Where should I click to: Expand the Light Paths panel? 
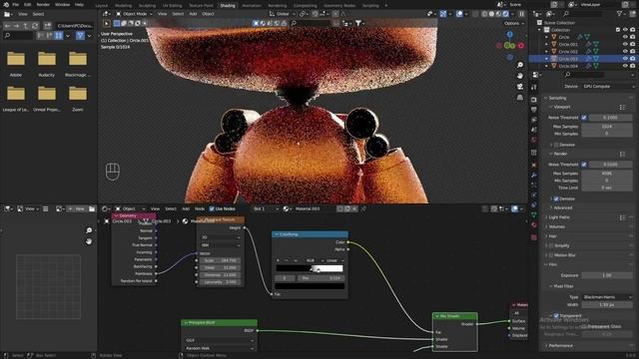coord(559,217)
